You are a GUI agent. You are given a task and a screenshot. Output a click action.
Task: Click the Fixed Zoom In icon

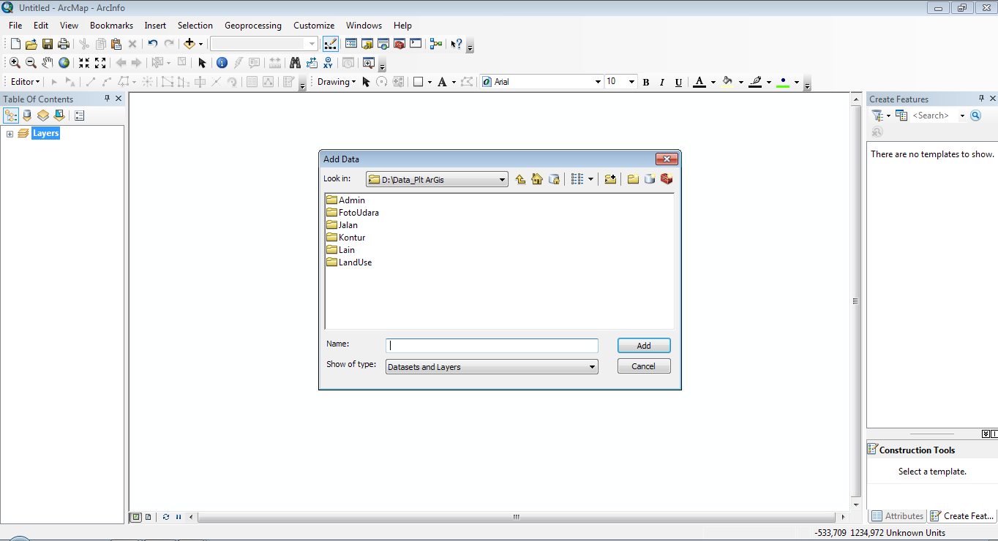coord(84,63)
